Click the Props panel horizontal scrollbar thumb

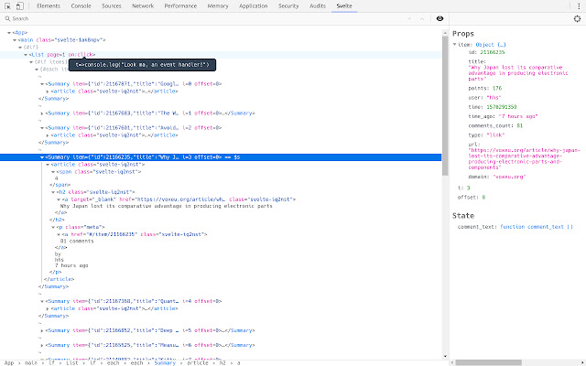click(x=488, y=362)
